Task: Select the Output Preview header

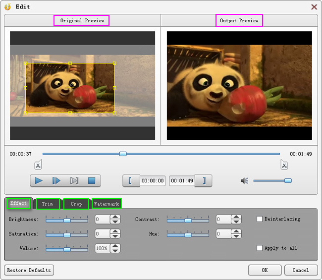Action: pos(239,20)
